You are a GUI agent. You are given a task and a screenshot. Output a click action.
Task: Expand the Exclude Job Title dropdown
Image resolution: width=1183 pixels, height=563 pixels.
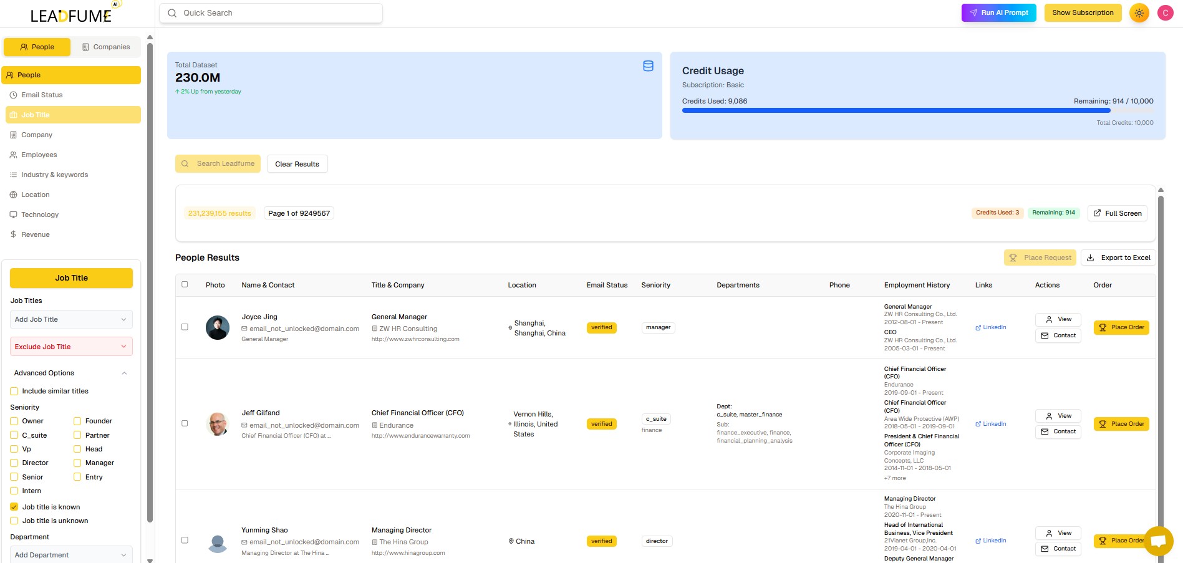pos(71,347)
